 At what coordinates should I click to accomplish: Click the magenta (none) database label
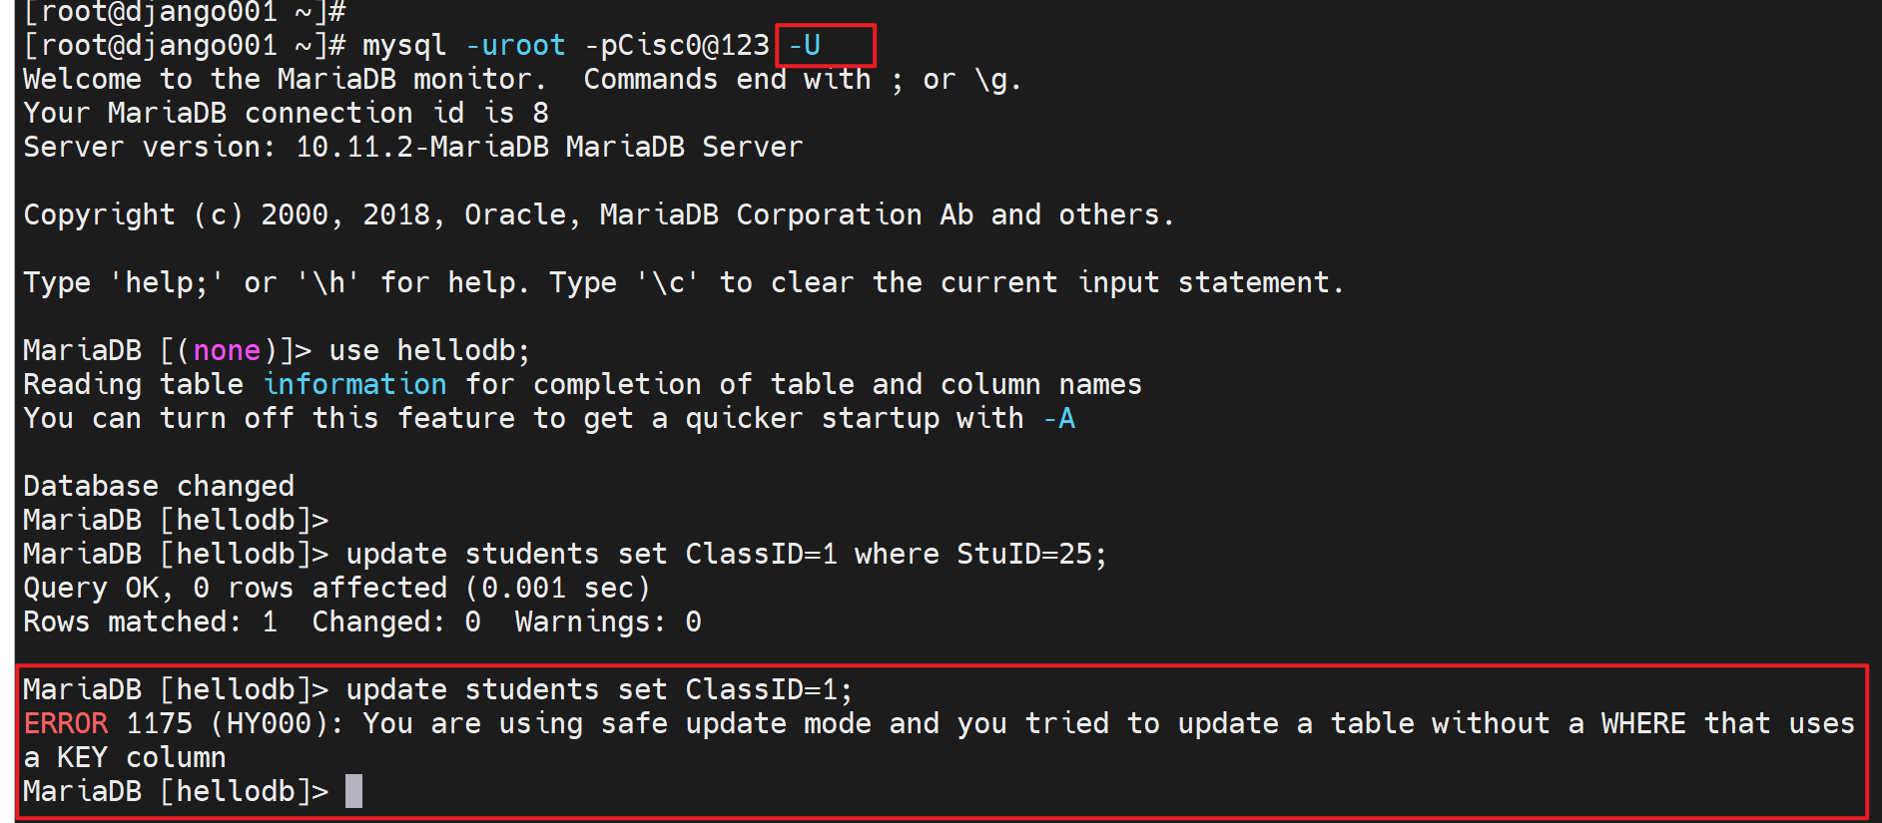click(227, 350)
